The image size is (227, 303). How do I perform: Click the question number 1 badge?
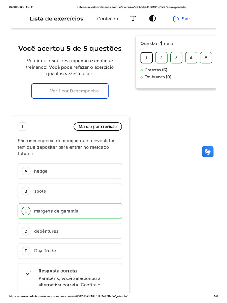(x=22, y=127)
